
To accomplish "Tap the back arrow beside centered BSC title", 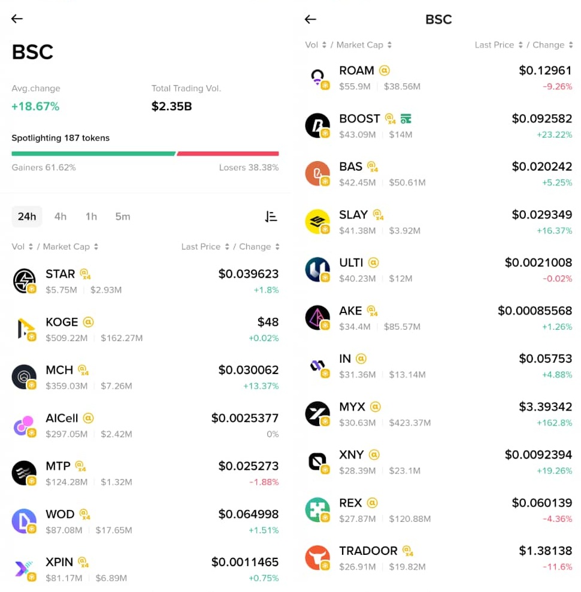I will click(x=310, y=20).
